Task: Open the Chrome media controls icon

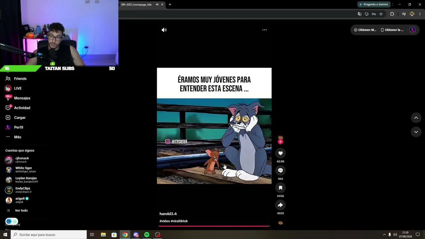Action: [404, 14]
